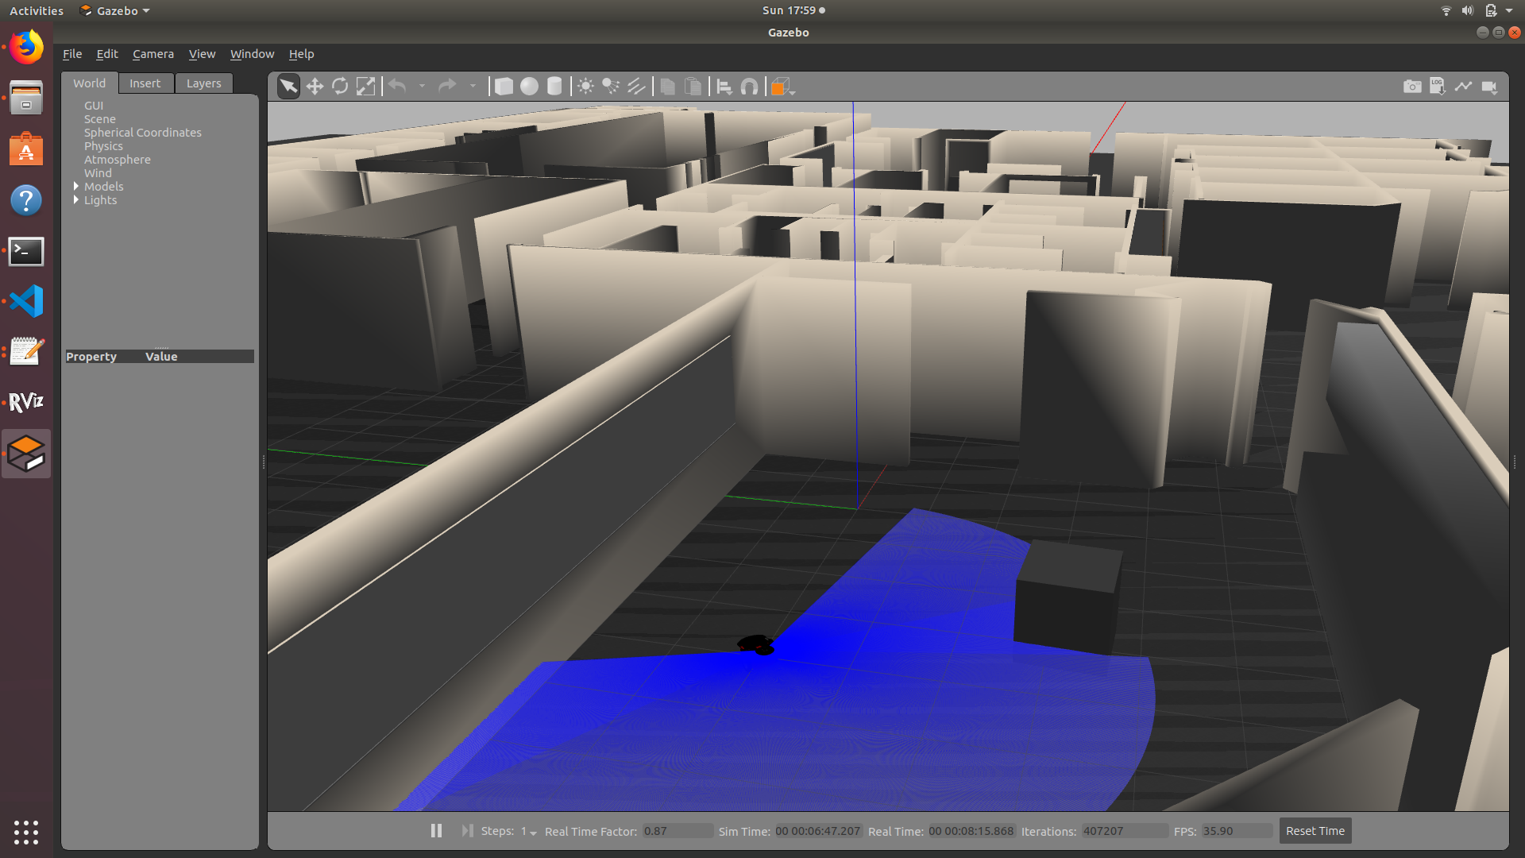Viewport: 1525px width, 858px height.
Task: Select the scale mode tool
Action: (x=365, y=87)
